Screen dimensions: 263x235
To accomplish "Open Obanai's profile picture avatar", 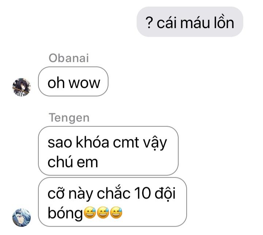I will coord(22,87).
